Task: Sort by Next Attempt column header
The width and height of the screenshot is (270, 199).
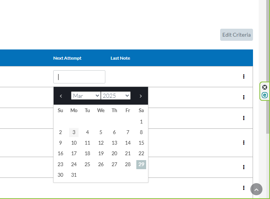Action: (x=67, y=58)
